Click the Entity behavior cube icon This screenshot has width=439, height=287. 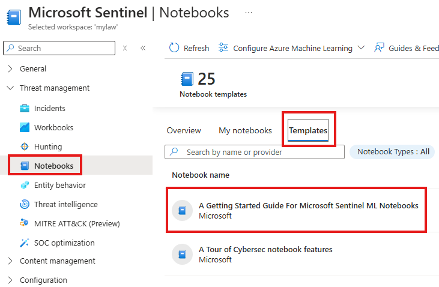[x=25, y=185]
